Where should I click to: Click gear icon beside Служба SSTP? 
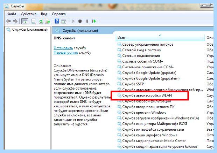(x=119, y=84)
